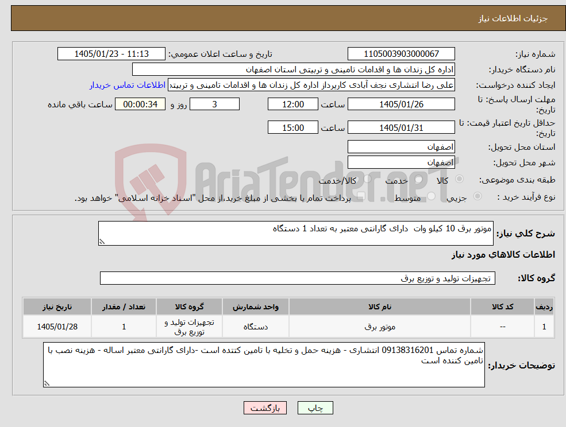The image size is (566, 427).
Task: Click the payment note about اسناد خزانه اسلامی
Action: [213, 198]
